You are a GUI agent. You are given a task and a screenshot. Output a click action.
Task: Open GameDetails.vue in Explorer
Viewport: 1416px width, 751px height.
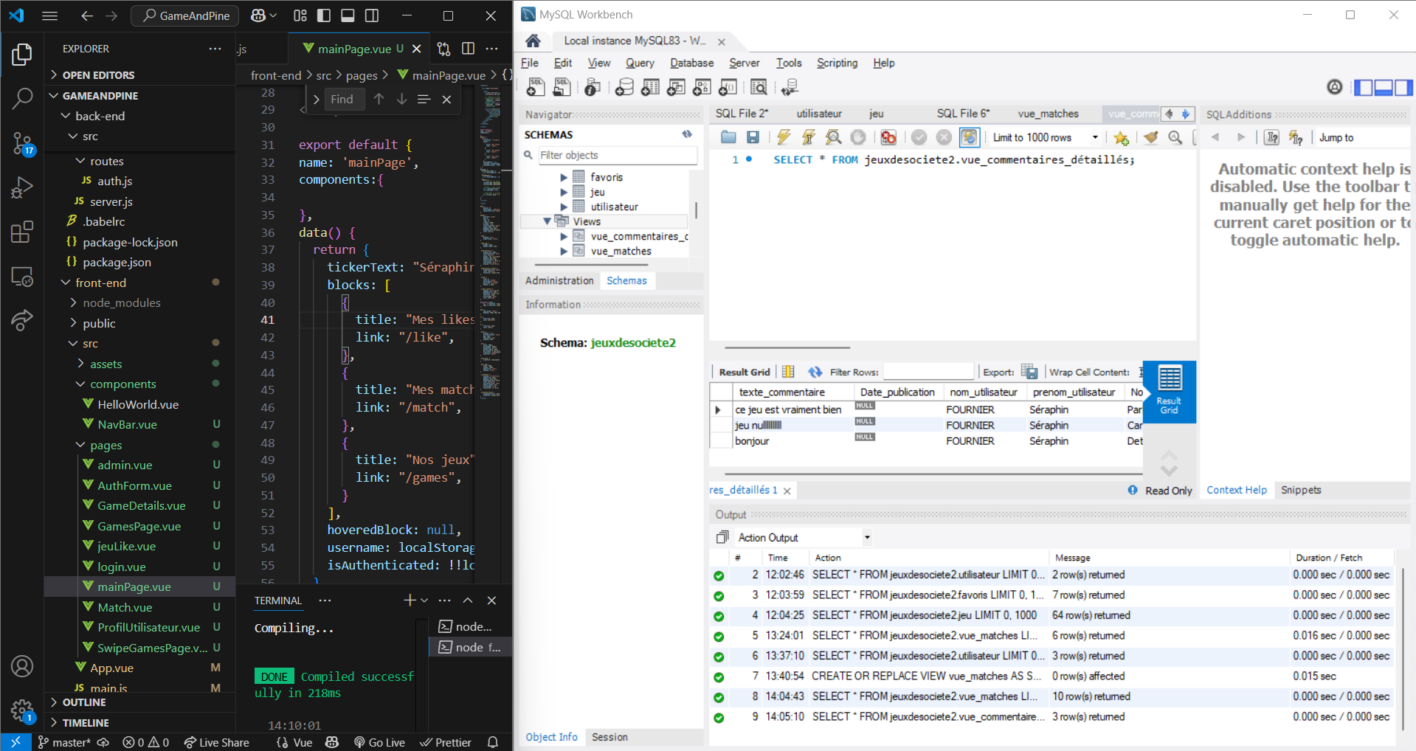[142, 505]
